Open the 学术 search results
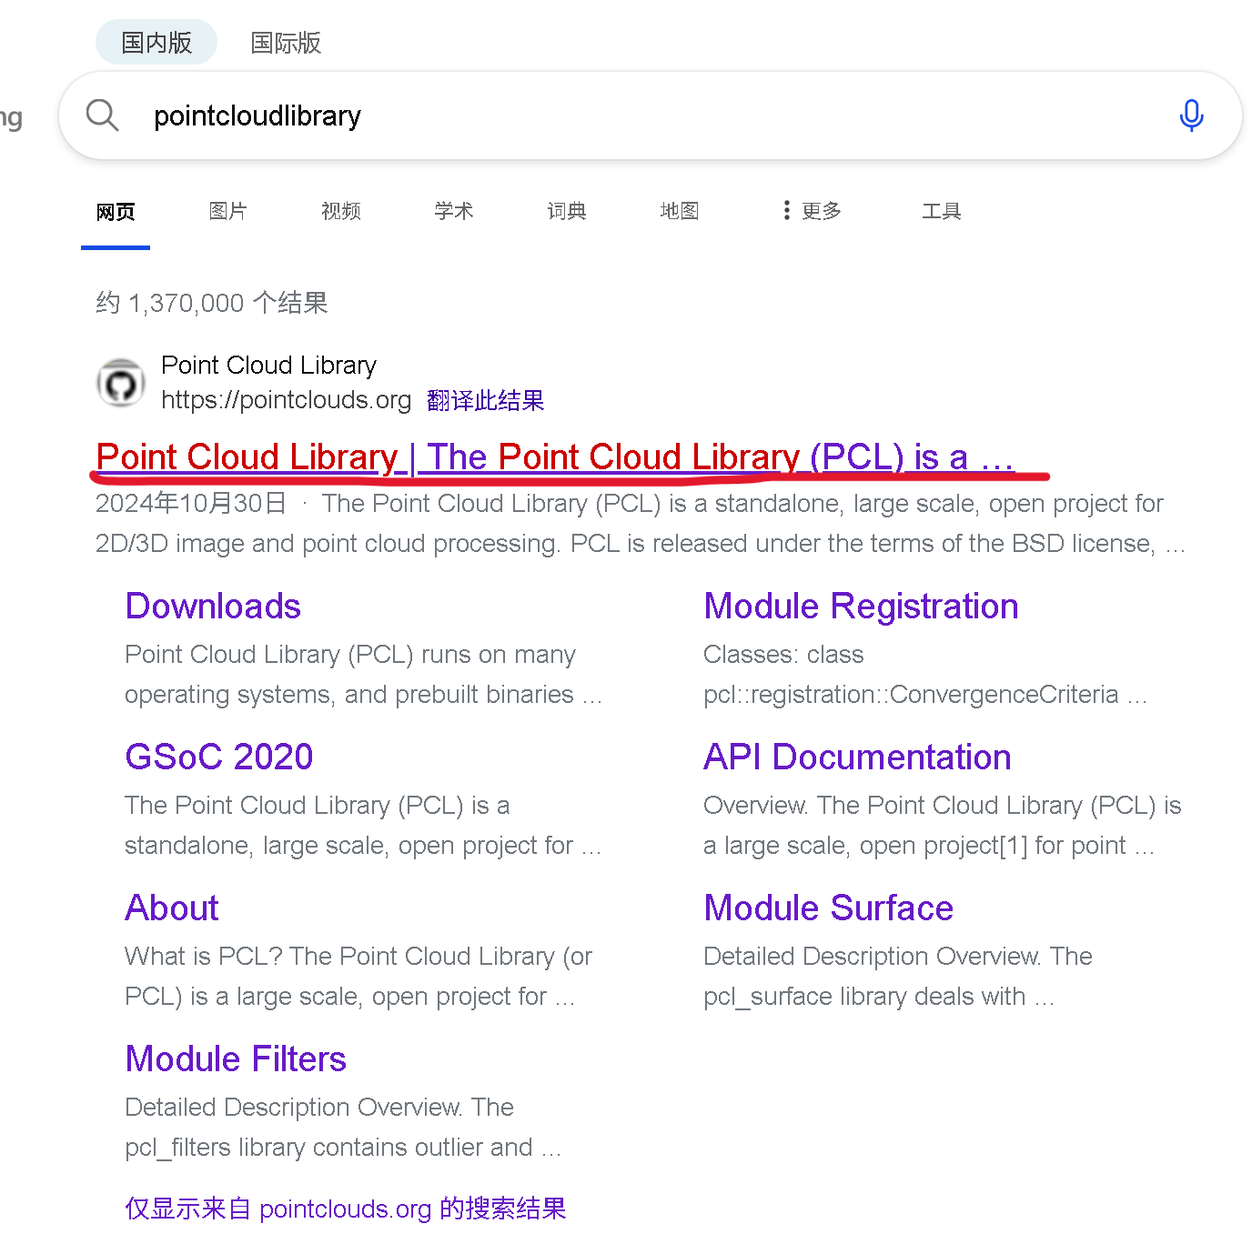The image size is (1252, 1234). click(453, 211)
